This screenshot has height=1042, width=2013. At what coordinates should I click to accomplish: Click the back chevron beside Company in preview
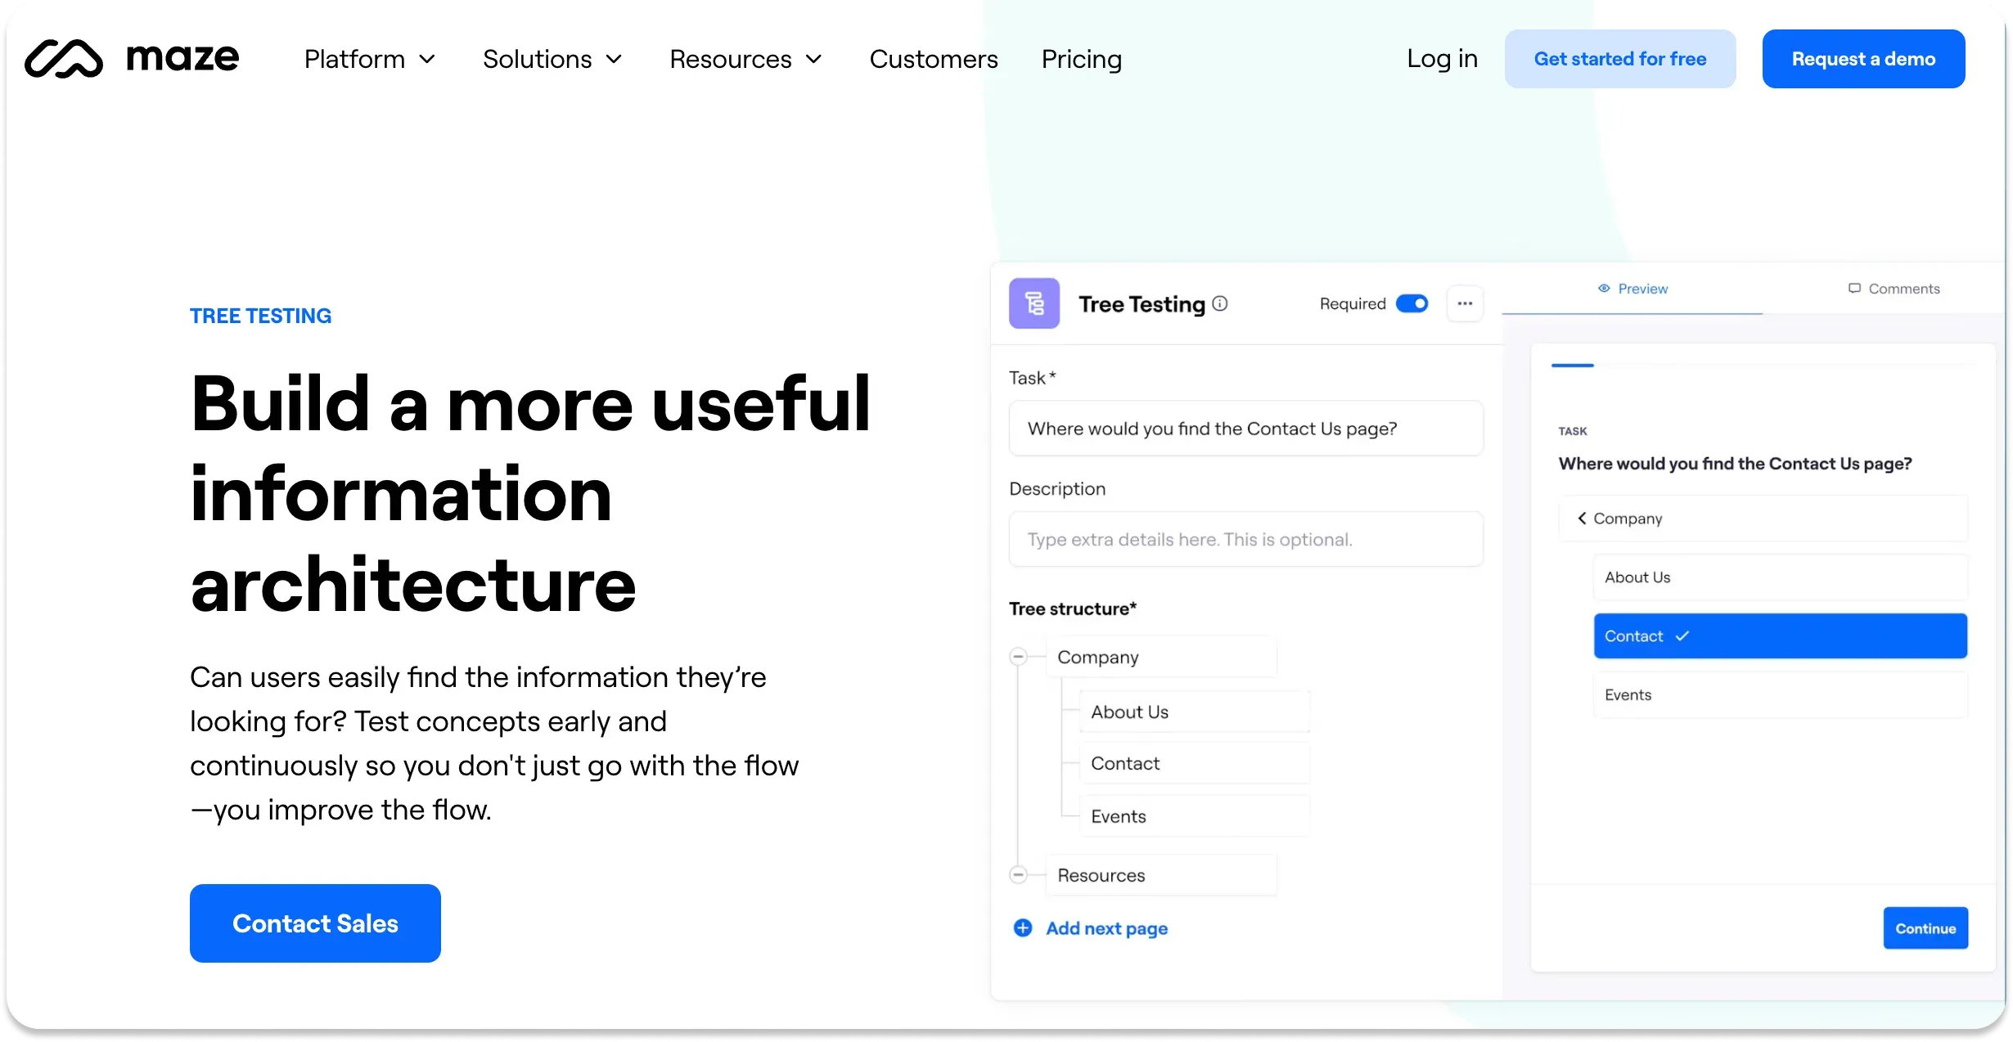coord(1582,518)
